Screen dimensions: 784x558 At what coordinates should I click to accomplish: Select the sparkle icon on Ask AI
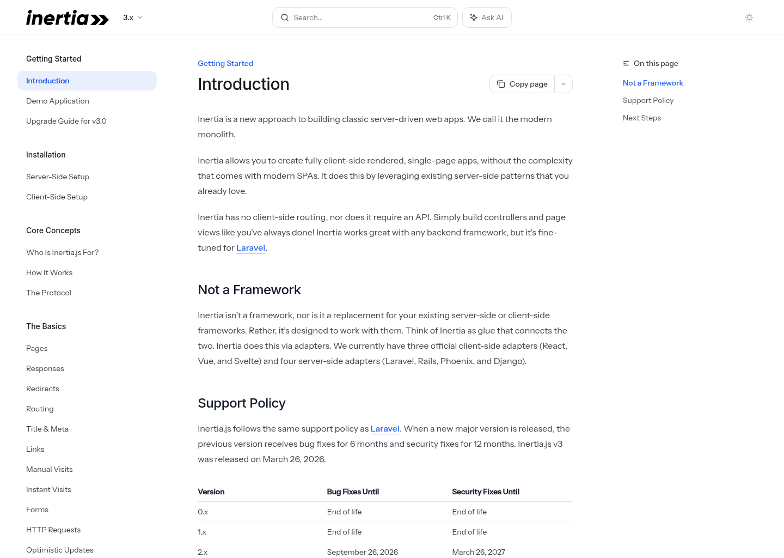pyautogui.click(x=474, y=17)
